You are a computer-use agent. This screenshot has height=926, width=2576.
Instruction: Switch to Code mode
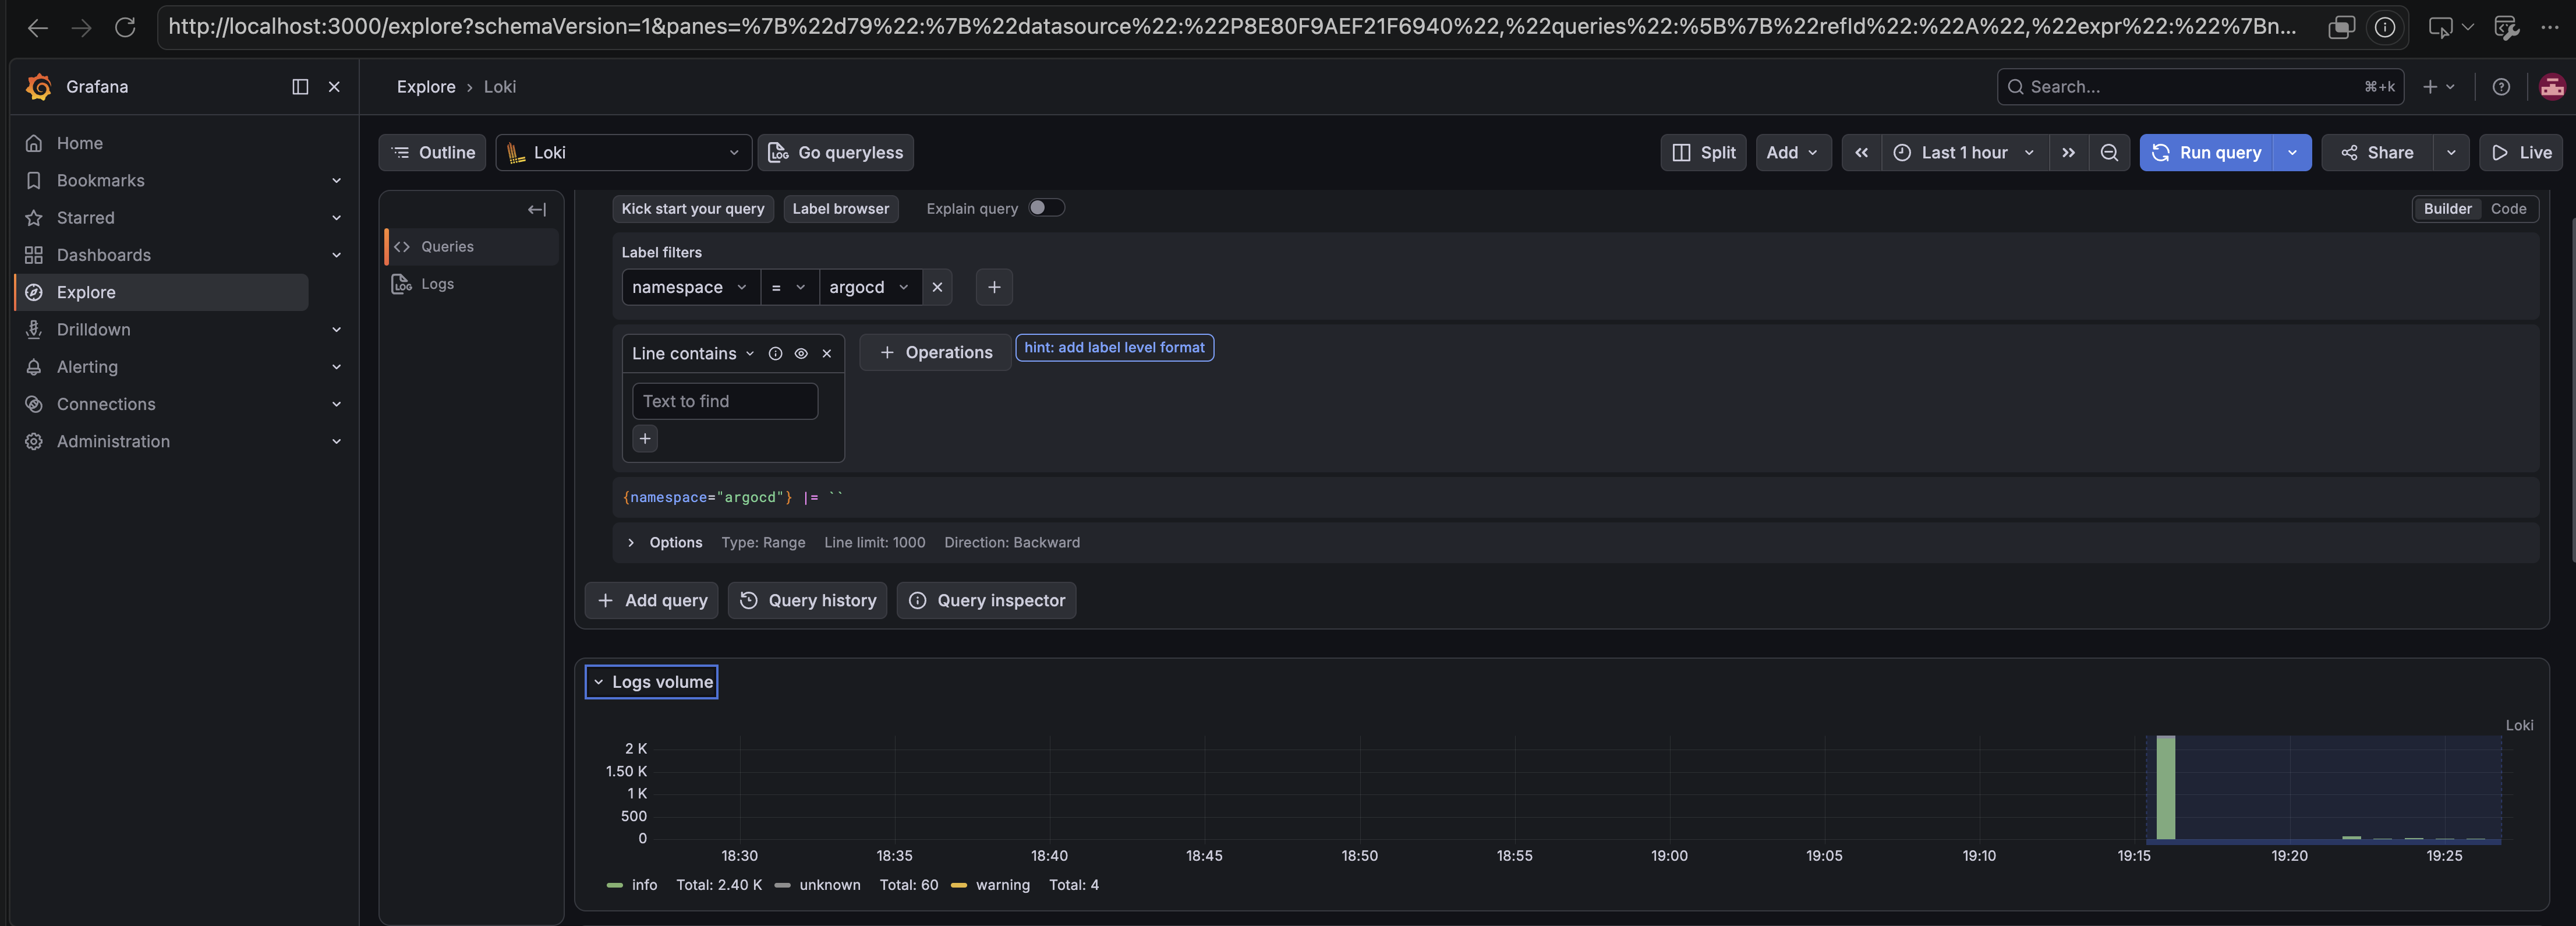2508,208
